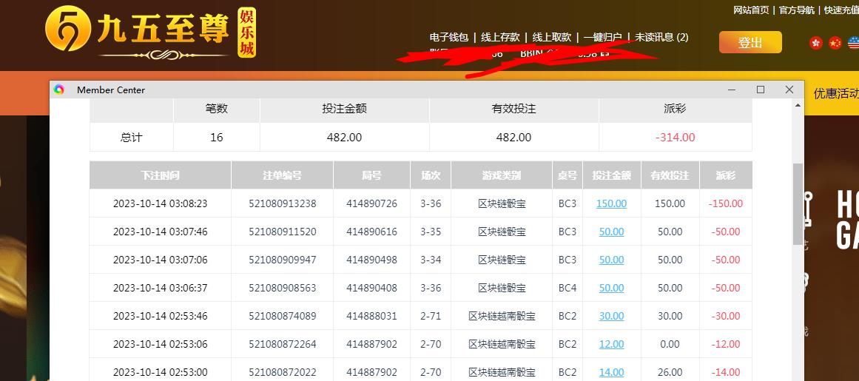The height and width of the screenshot is (381, 859).
Task: Click the total payout -314.00
Action: (x=675, y=138)
